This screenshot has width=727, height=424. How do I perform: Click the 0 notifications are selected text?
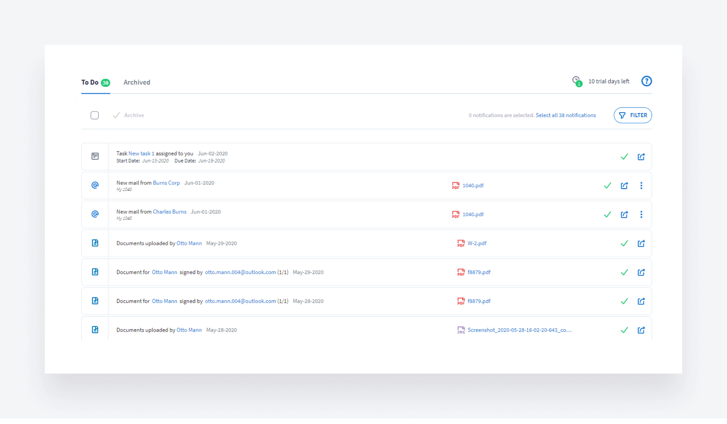[x=501, y=115]
